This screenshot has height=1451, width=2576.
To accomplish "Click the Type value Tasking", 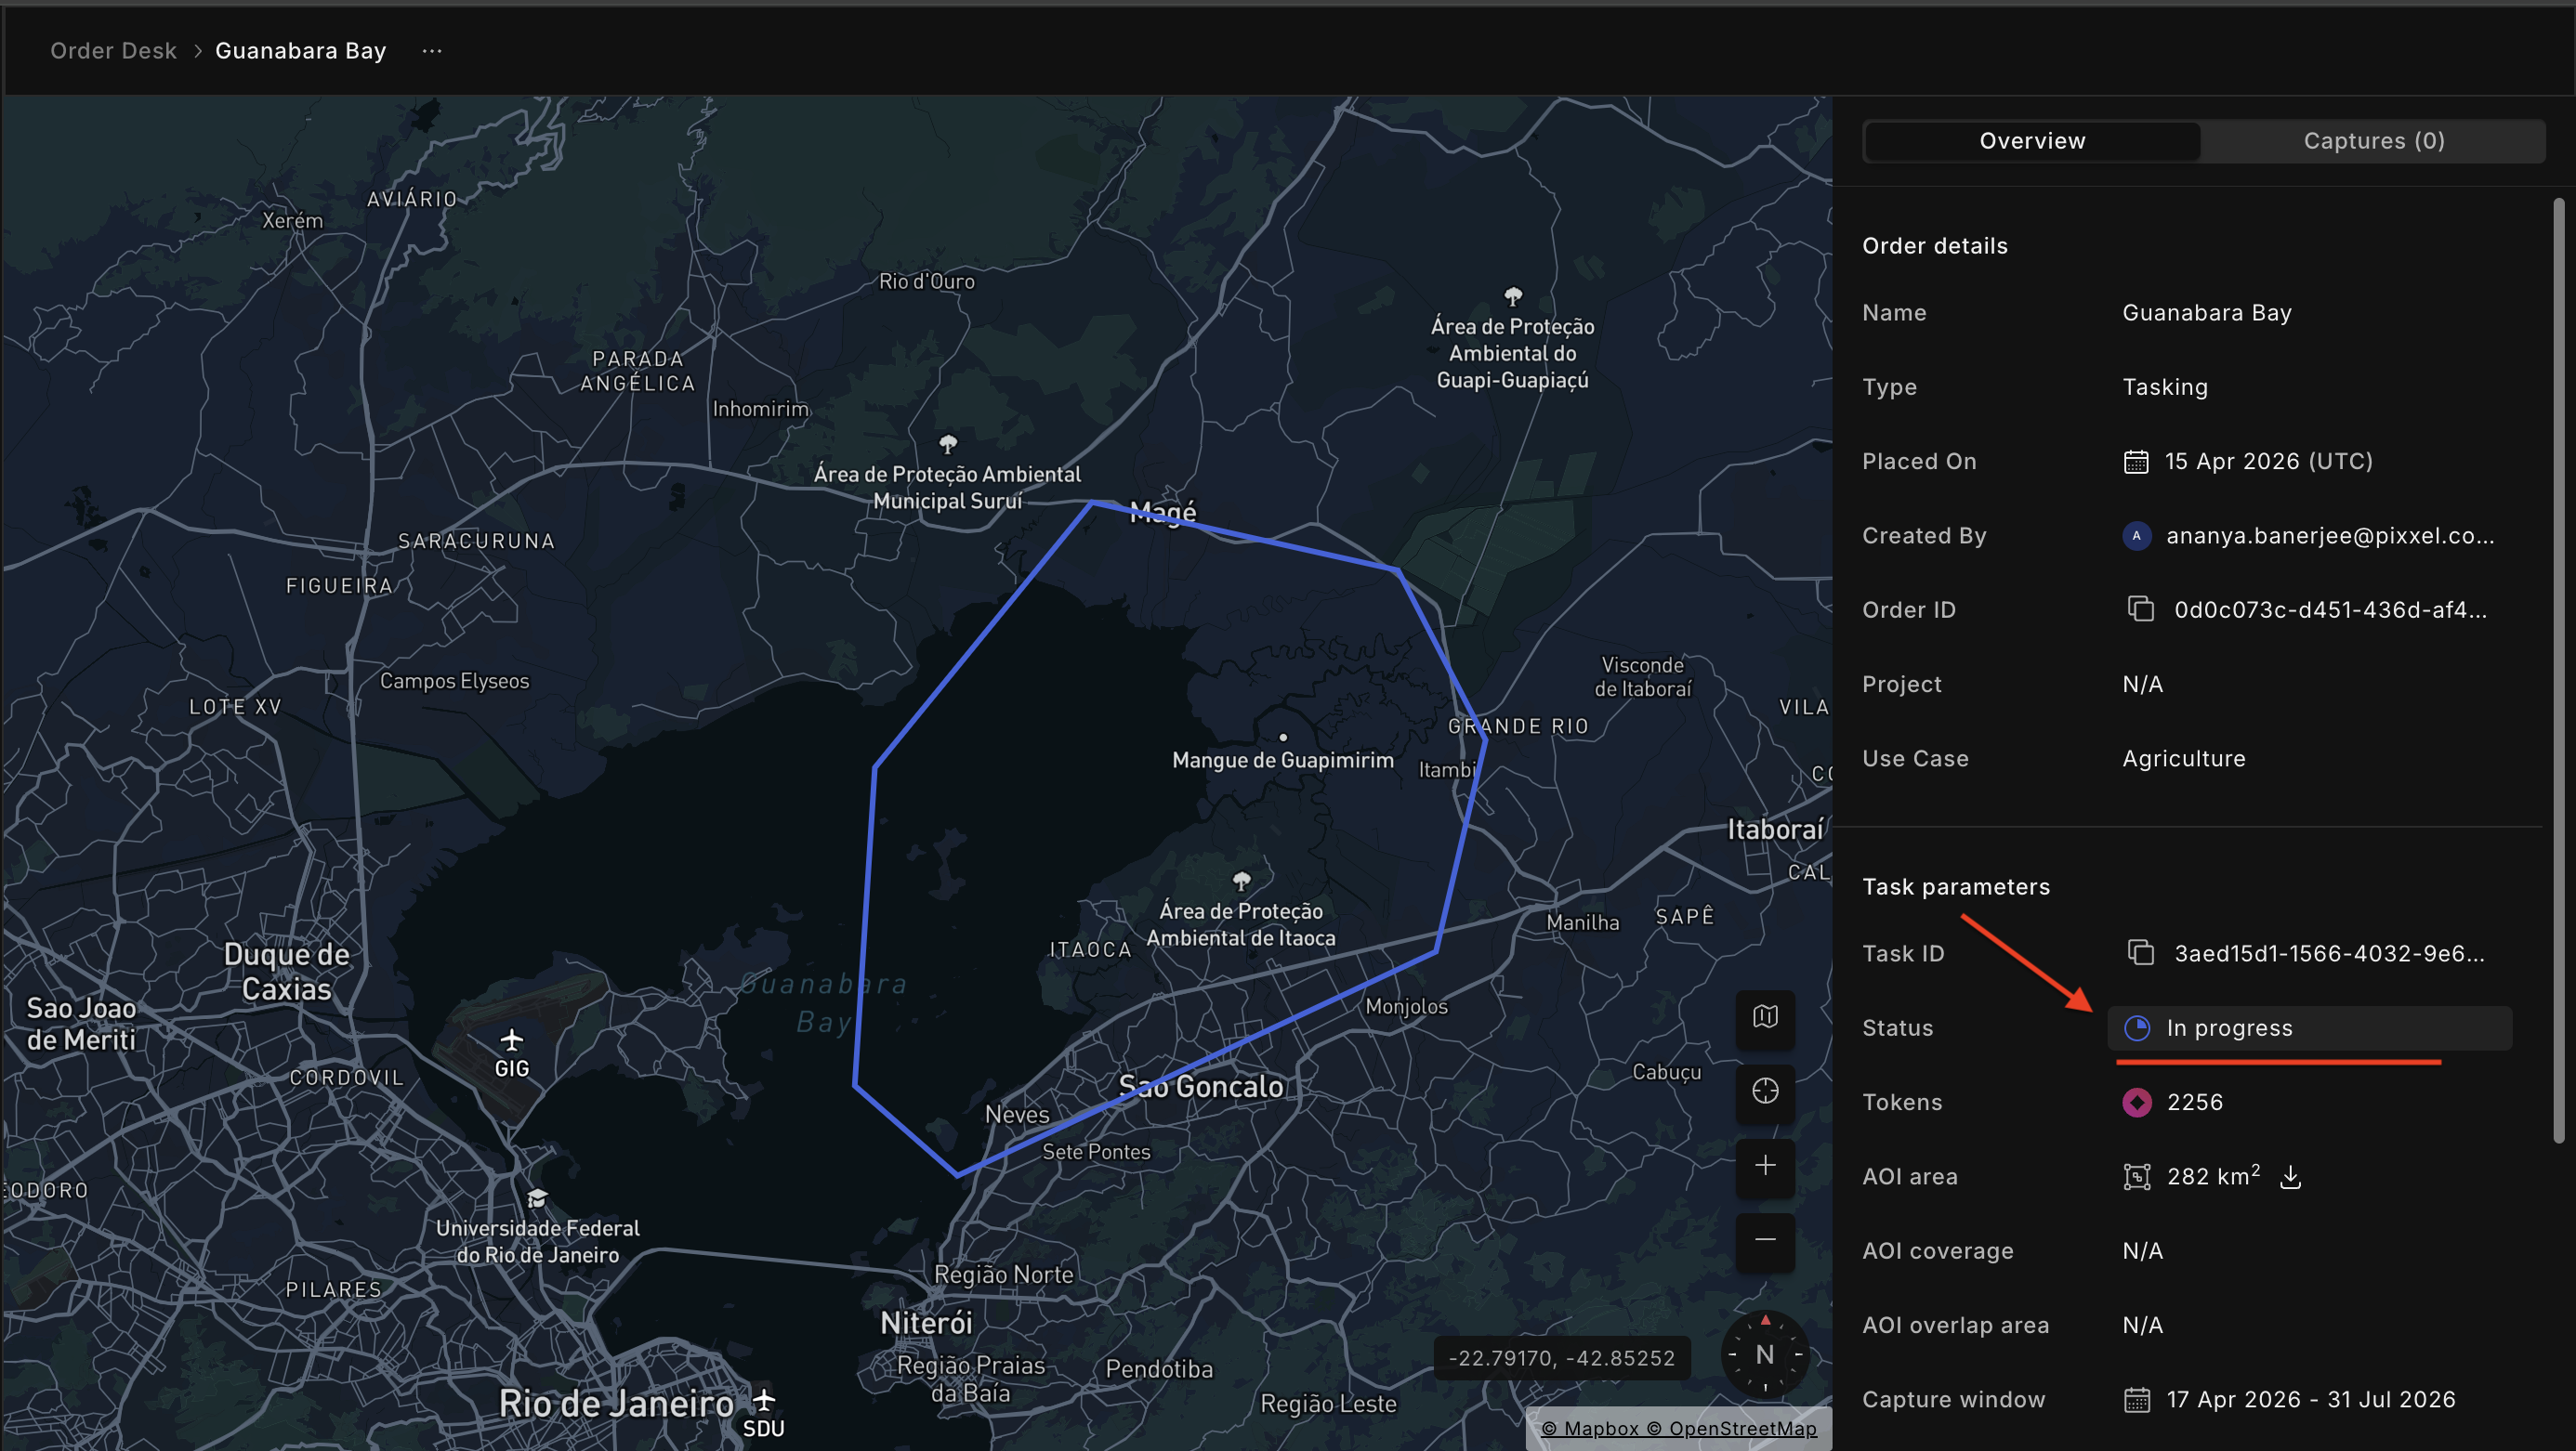I will click(x=2165, y=386).
